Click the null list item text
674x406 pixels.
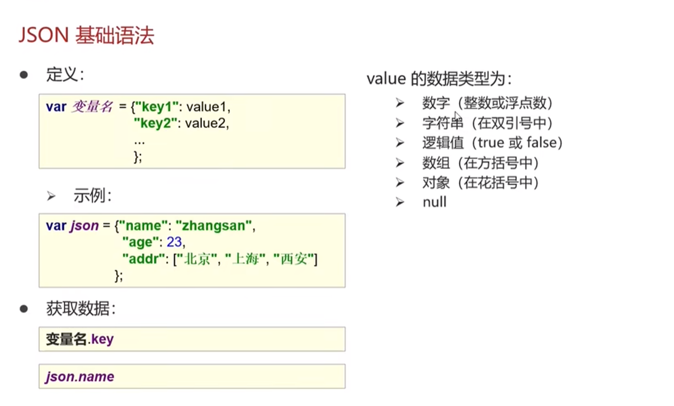[x=435, y=202]
